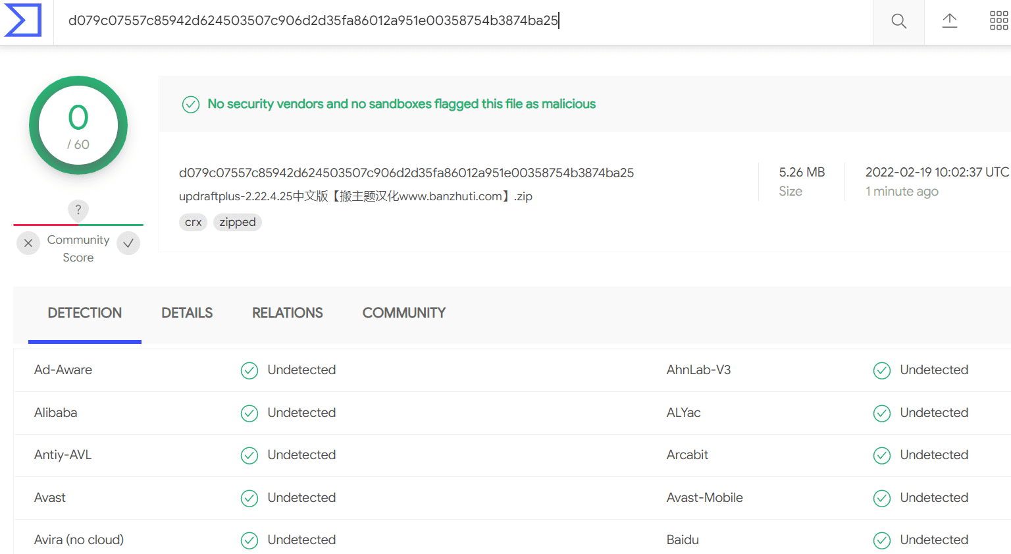
Task: Click the search magnifier icon
Action: 898,21
